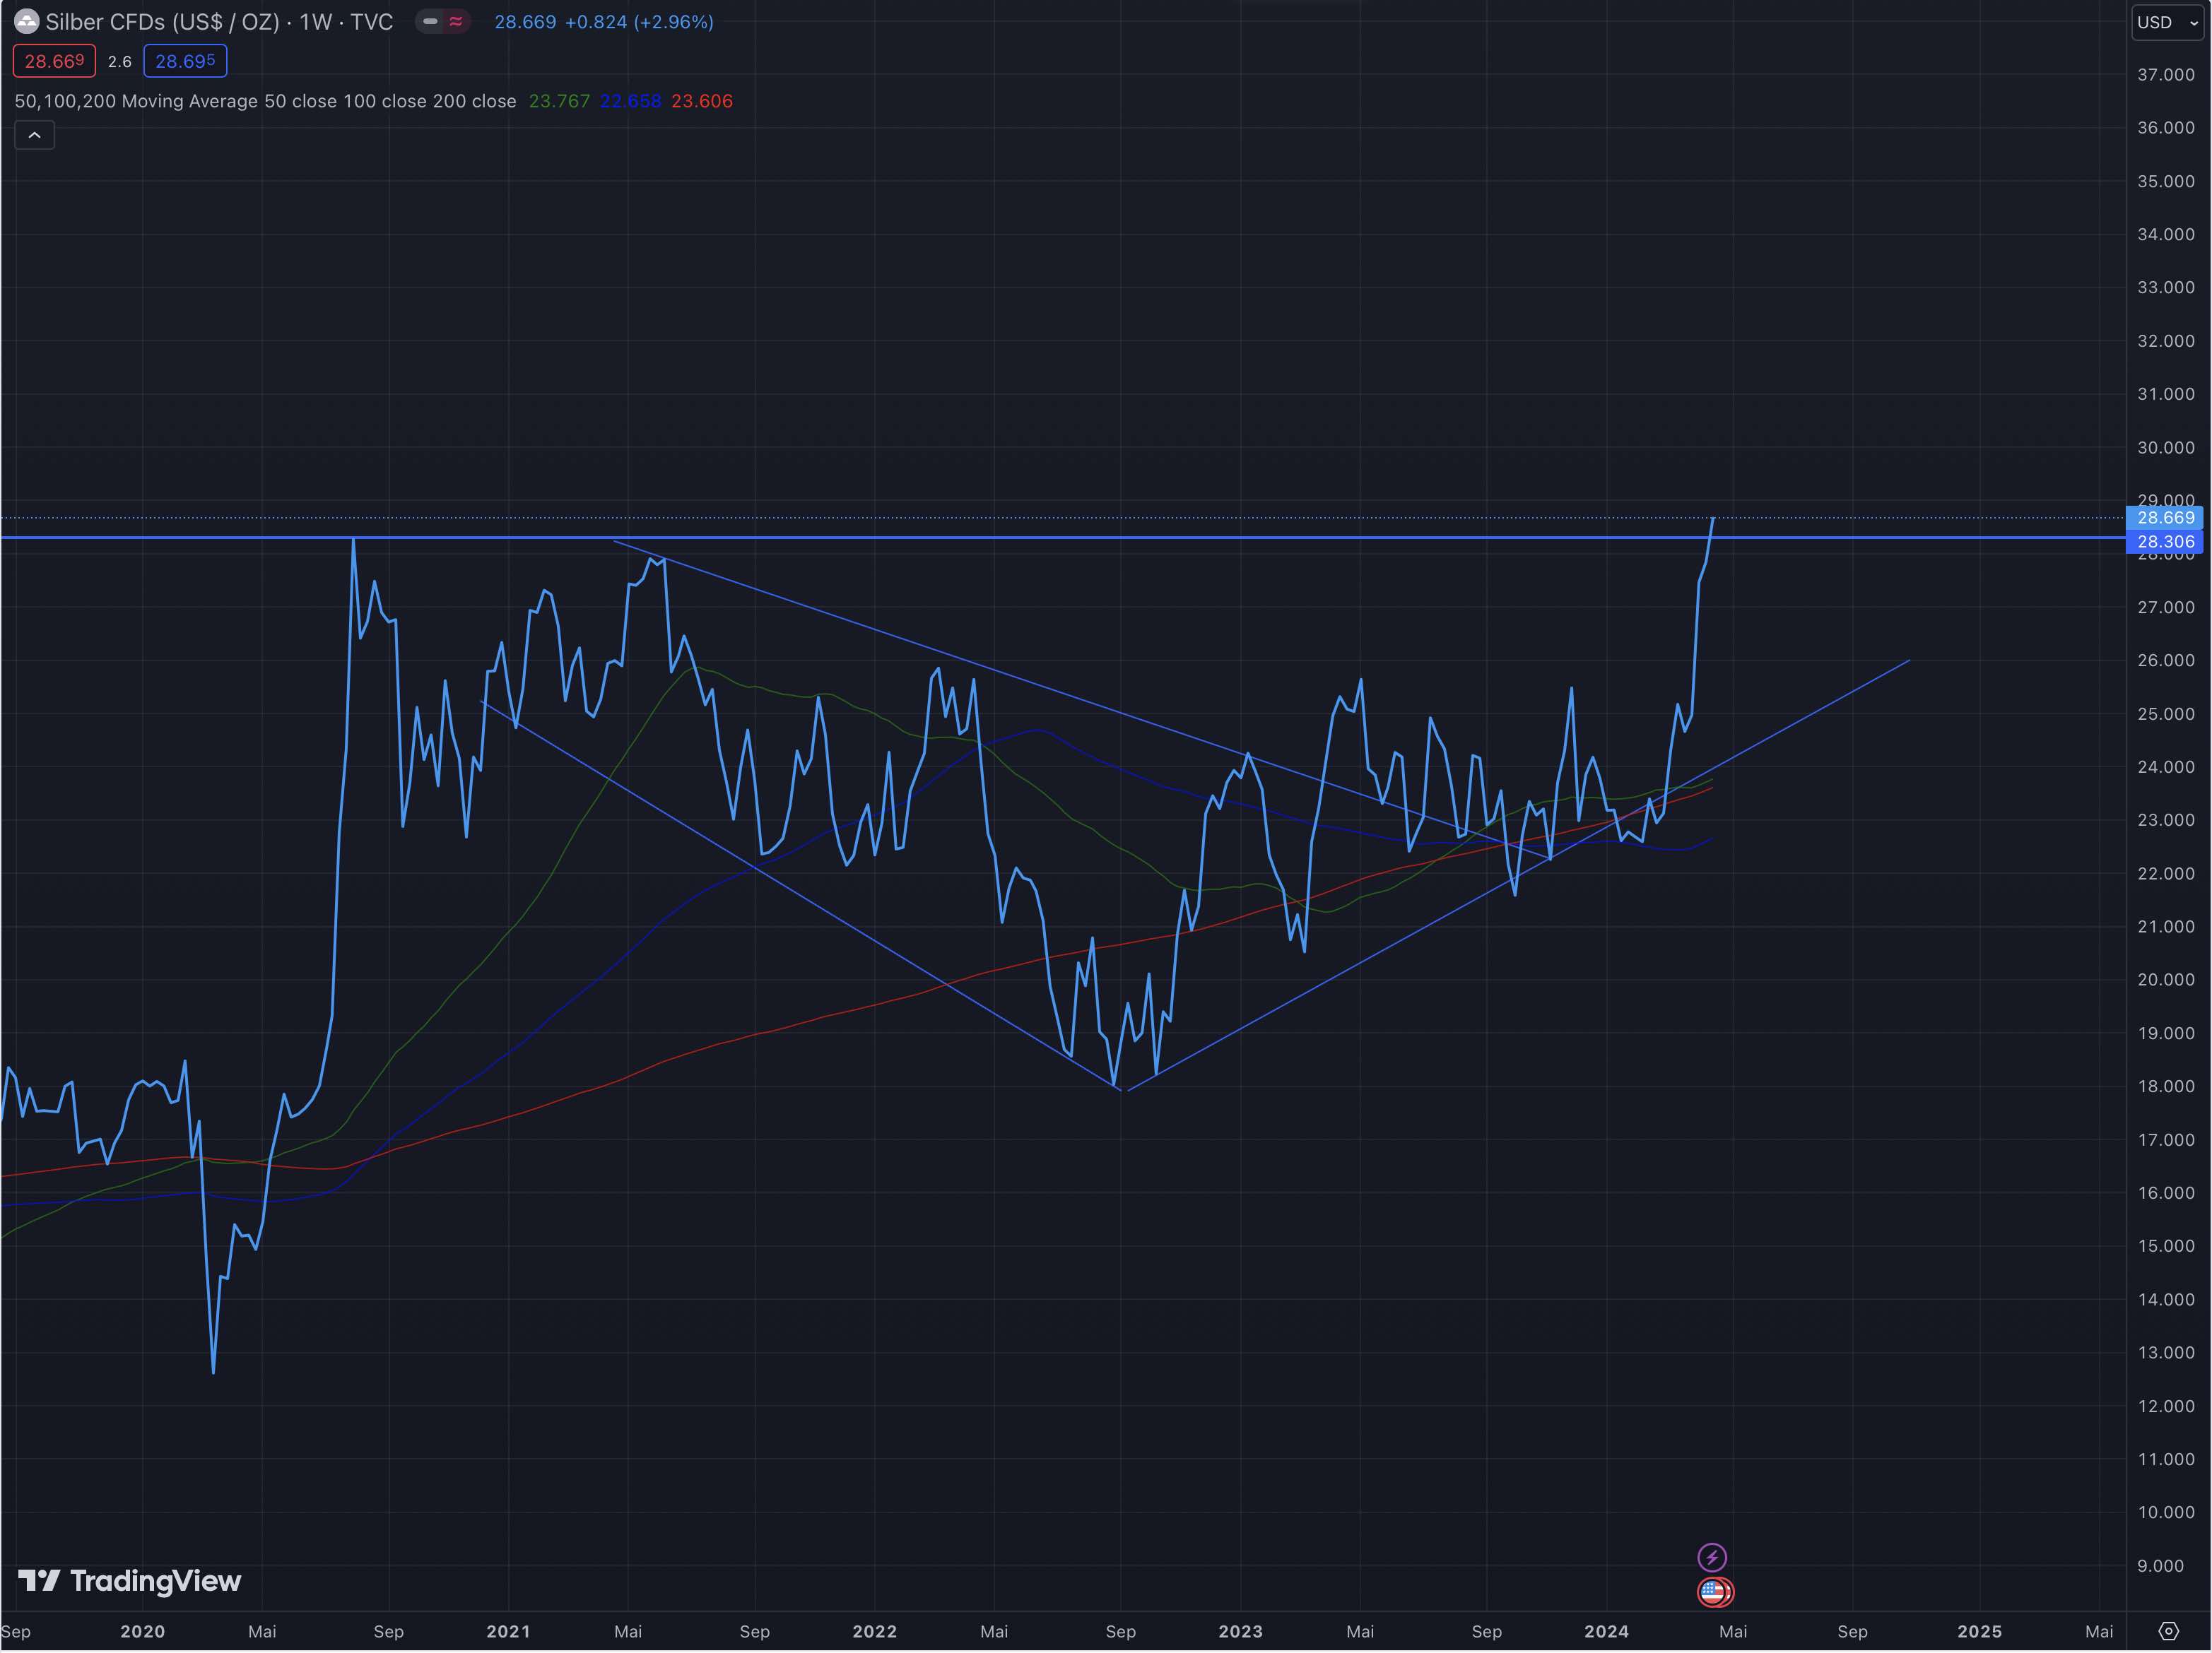2212x1653 pixels.
Task: Click the 28.669 current price label
Action: (x=2165, y=518)
